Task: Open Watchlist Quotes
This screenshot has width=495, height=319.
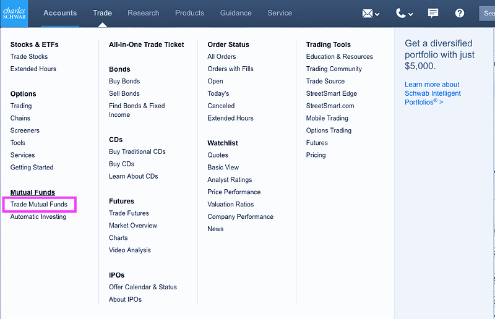Action: 218,155
